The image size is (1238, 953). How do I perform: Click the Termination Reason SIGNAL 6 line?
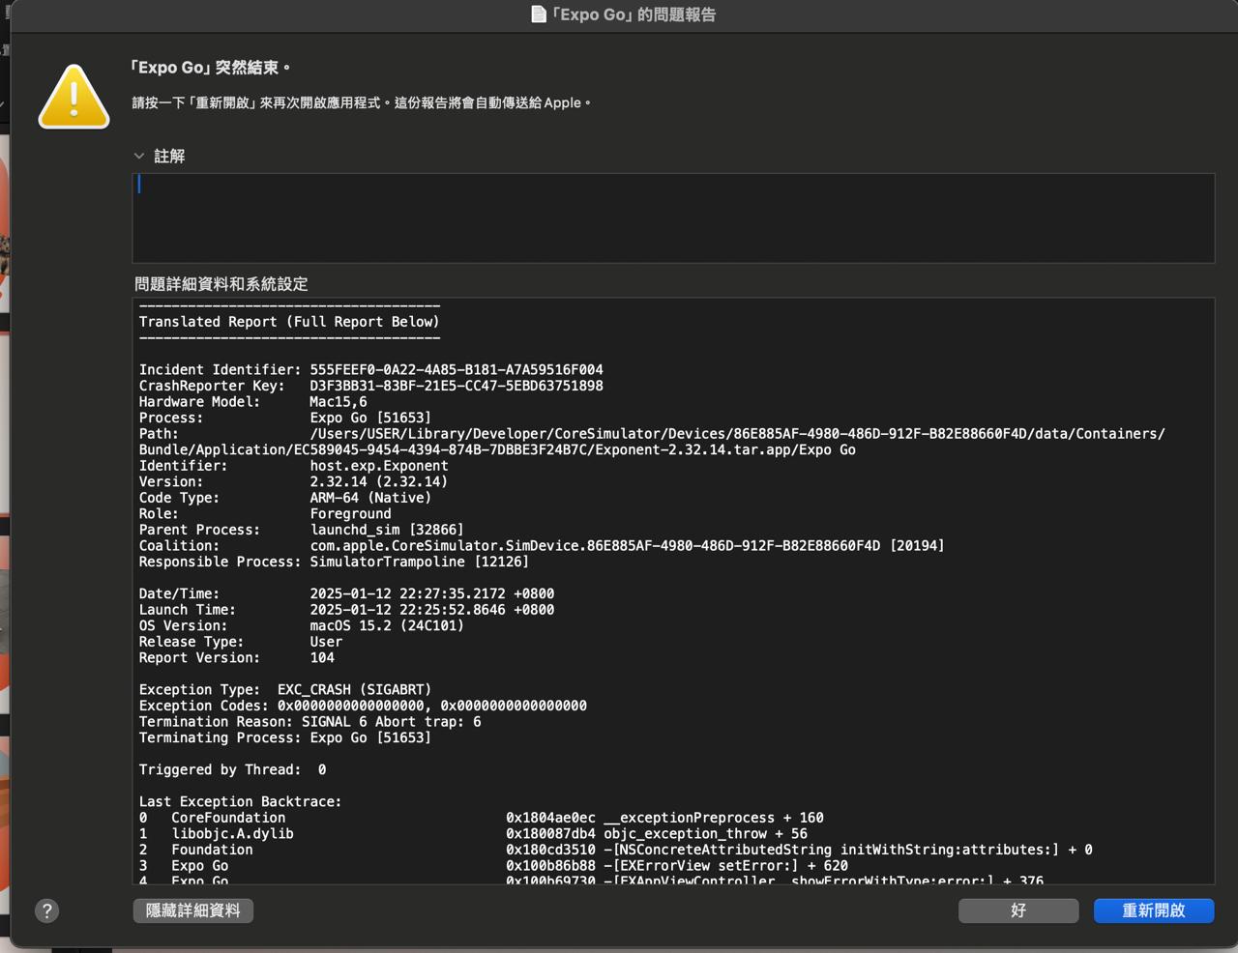[309, 721]
